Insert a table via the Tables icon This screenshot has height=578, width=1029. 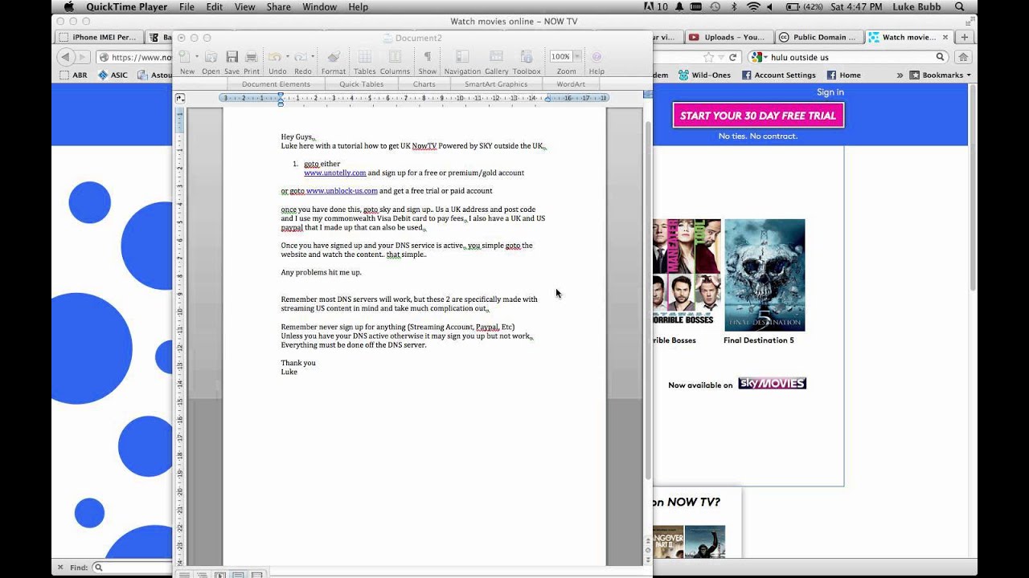click(364, 57)
